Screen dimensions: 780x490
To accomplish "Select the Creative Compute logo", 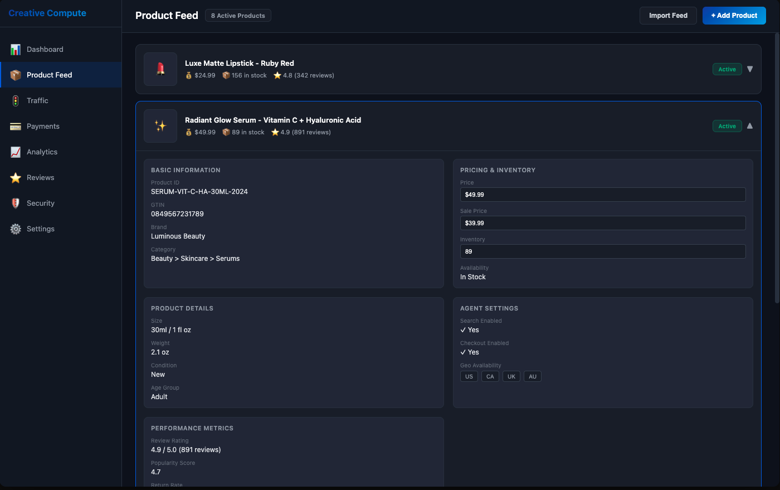I will point(47,13).
